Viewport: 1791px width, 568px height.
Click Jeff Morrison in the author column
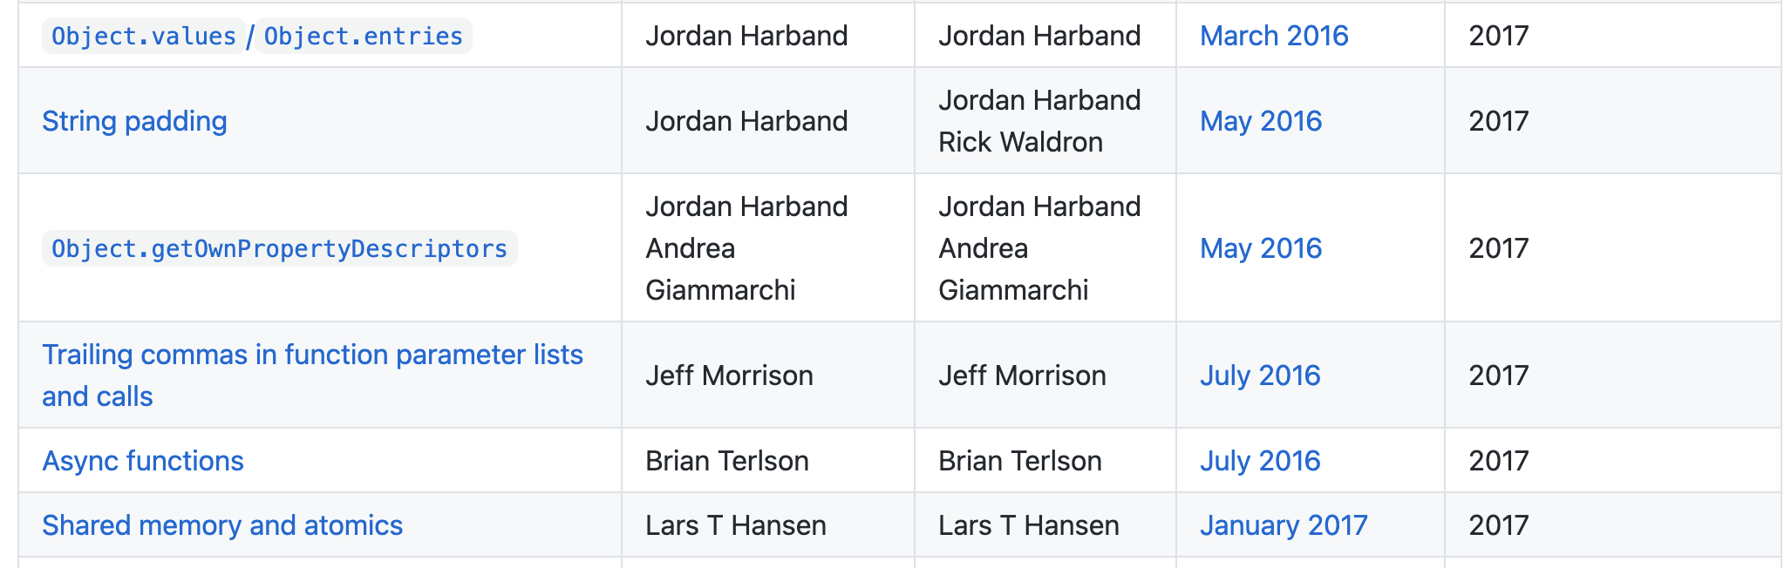pos(729,375)
